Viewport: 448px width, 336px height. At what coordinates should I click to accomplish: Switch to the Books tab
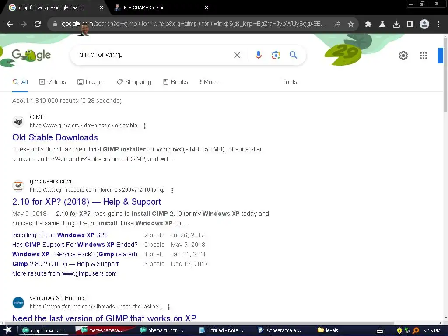[x=175, y=82]
